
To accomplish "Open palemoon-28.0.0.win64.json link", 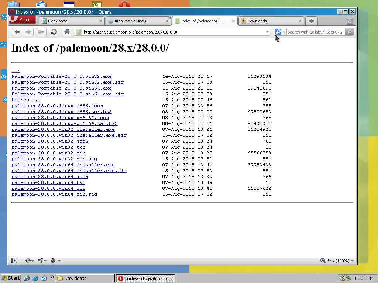I will pos(50,177).
